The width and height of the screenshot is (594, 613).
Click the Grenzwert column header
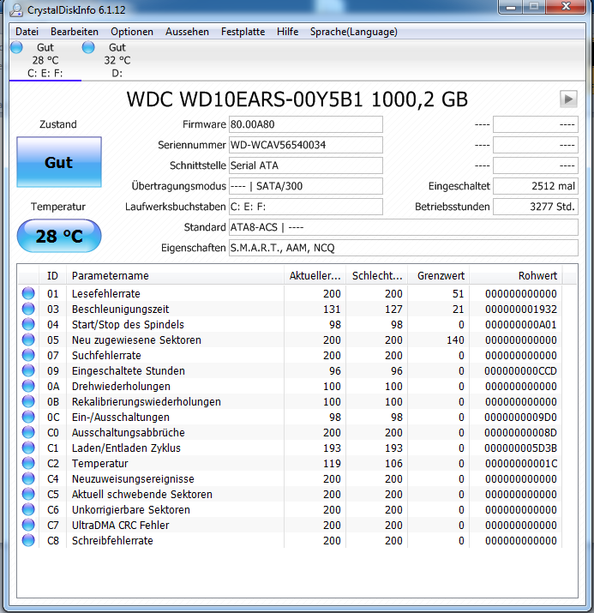tap(439, 275)
